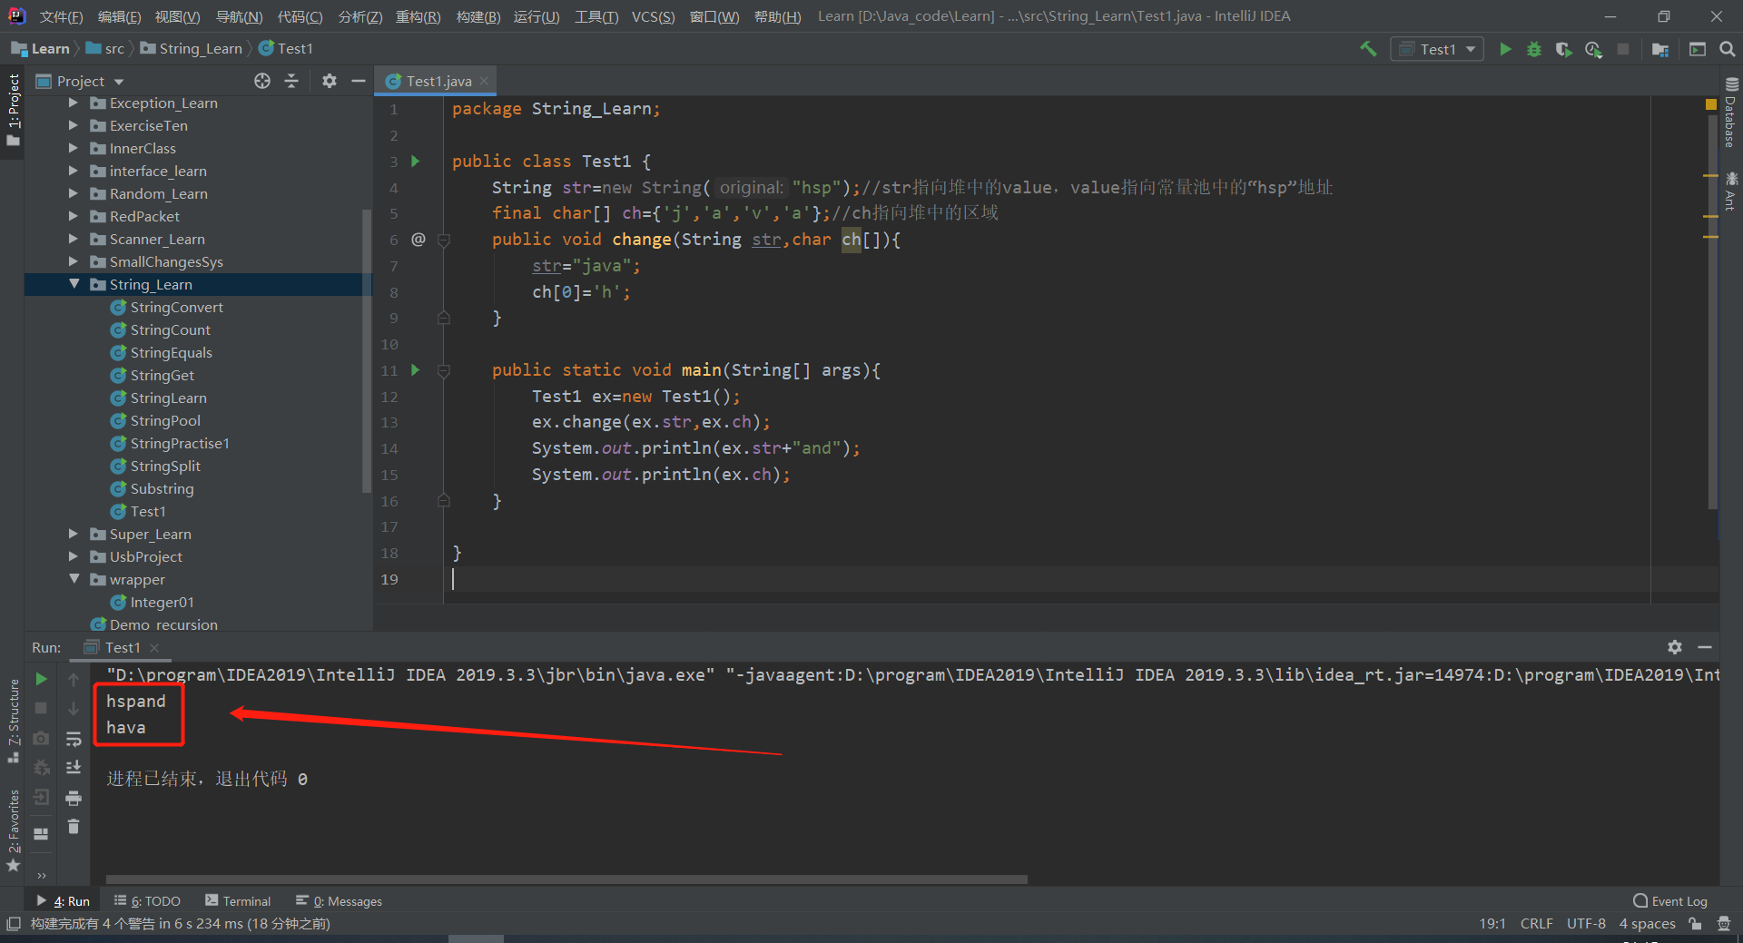Select the Test1 tab in Run panel
Viewport: 1743px width, 943px height.
(122, 647)
